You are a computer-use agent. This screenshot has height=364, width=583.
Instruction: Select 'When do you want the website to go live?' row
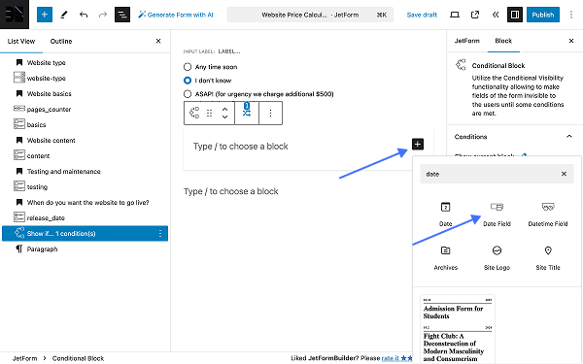[85, 203]
